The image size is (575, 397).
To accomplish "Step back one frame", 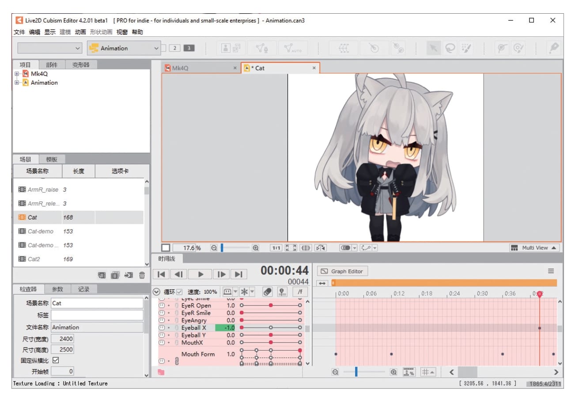I will click(x=178, y=274).
